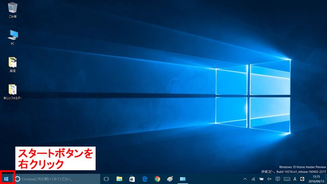Click the Windows Start button

coord(6,179)
